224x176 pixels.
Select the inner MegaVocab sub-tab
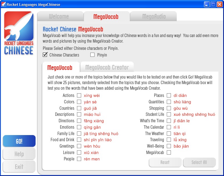[61, 67]
